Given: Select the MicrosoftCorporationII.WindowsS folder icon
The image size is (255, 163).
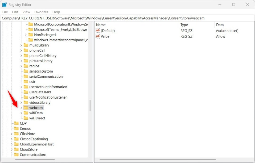Looking at the screenshot, I should tap(30, 24).
